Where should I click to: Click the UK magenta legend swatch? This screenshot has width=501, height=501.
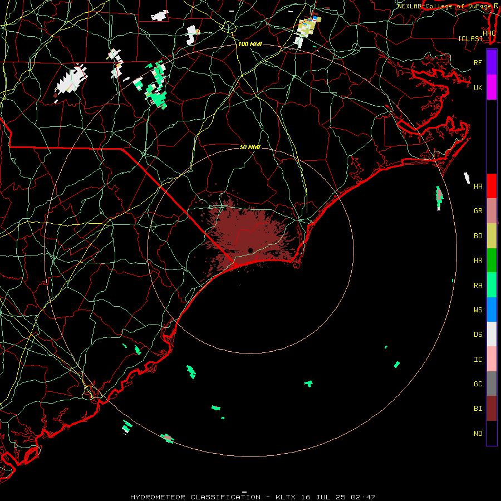point(492,87)
